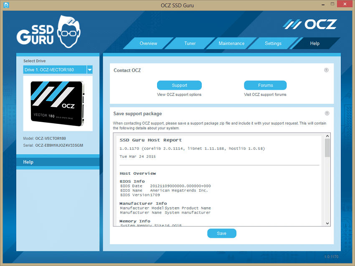Click the serial number OCZ-EB9H1HJOZ4V33SGM
The height and width of the screenshot is (266, 355).
click(59, 146)
